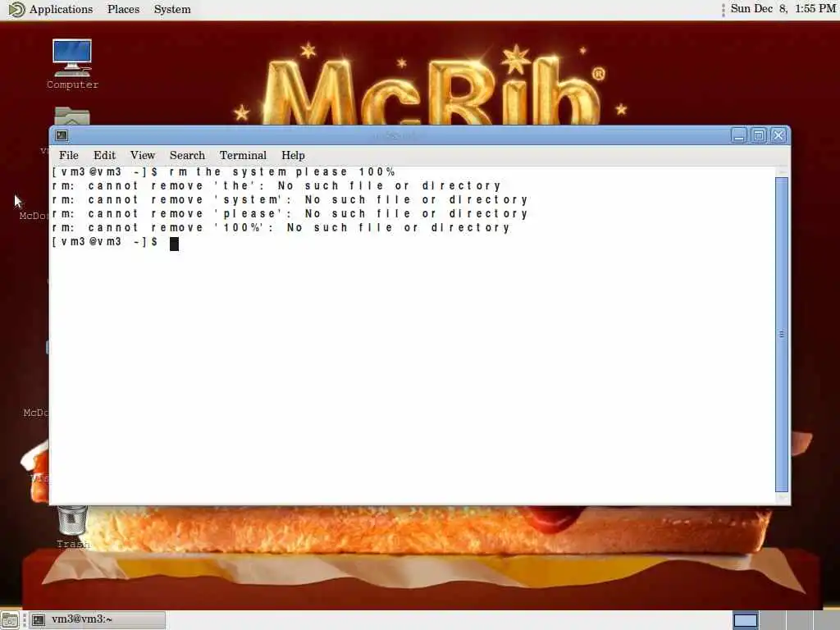Open the File menu in terminal
The width and height of the screenshot is (840, 630).
[x=69, y=155]
